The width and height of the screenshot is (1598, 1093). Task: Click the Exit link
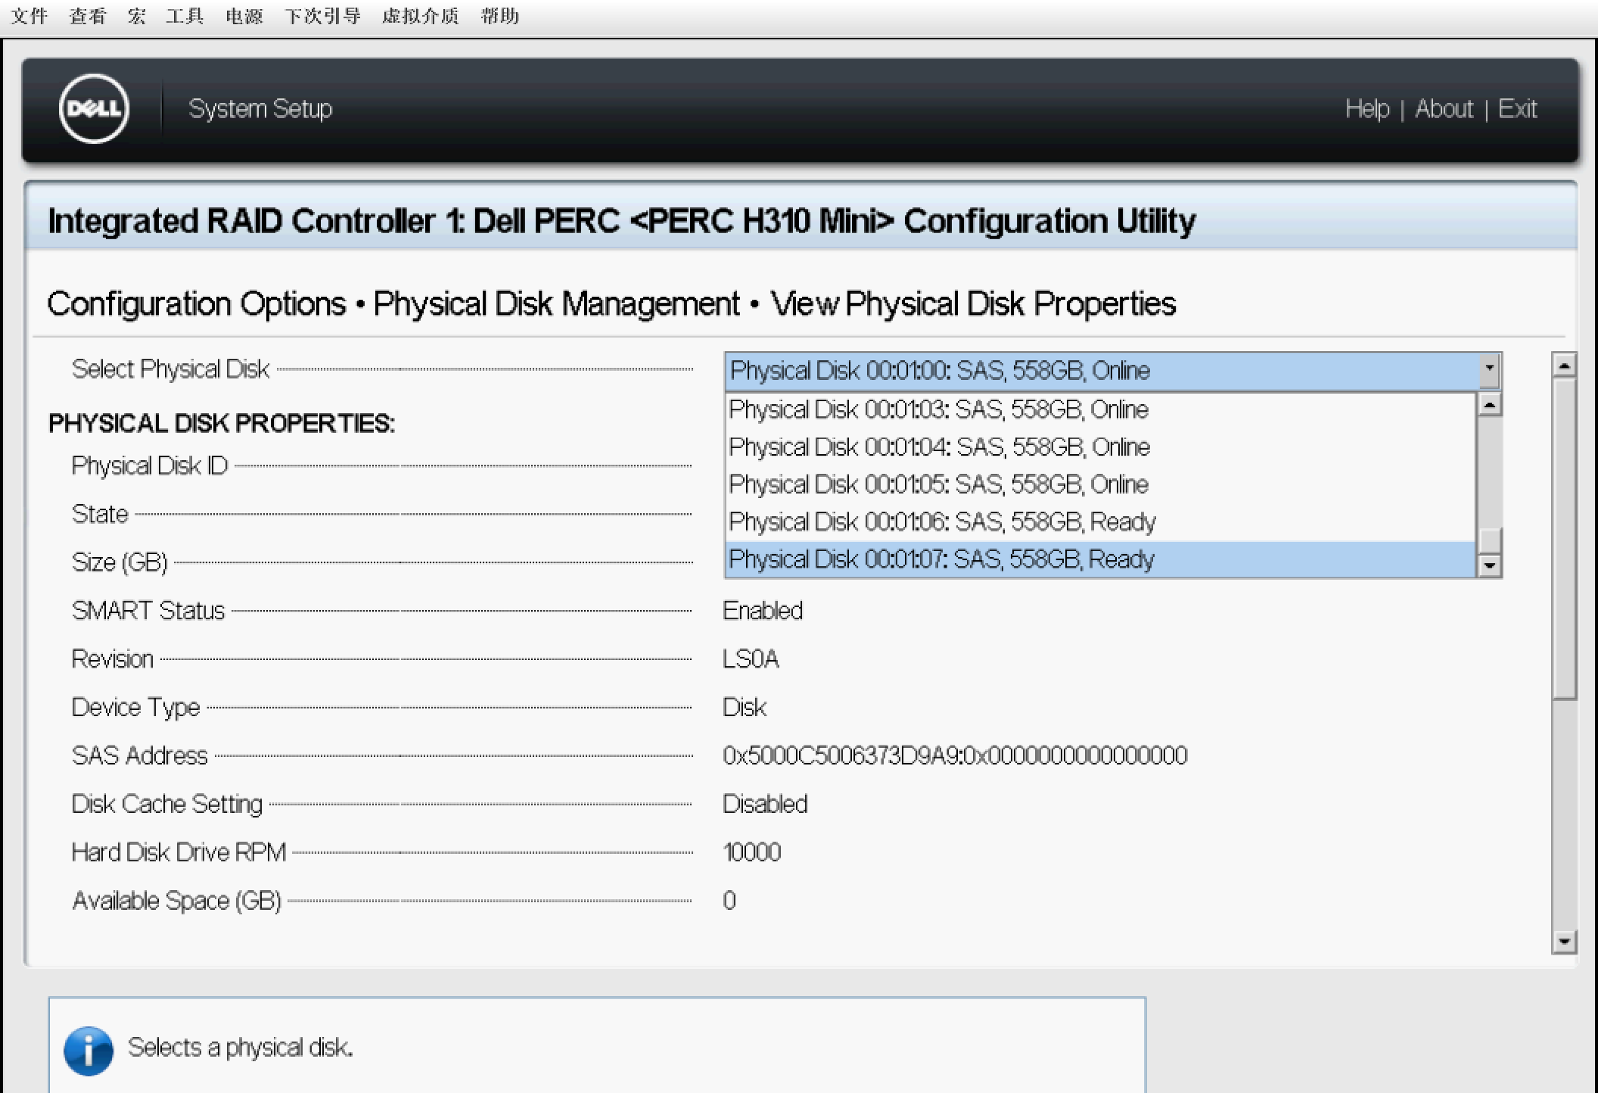click(1516, 109)
